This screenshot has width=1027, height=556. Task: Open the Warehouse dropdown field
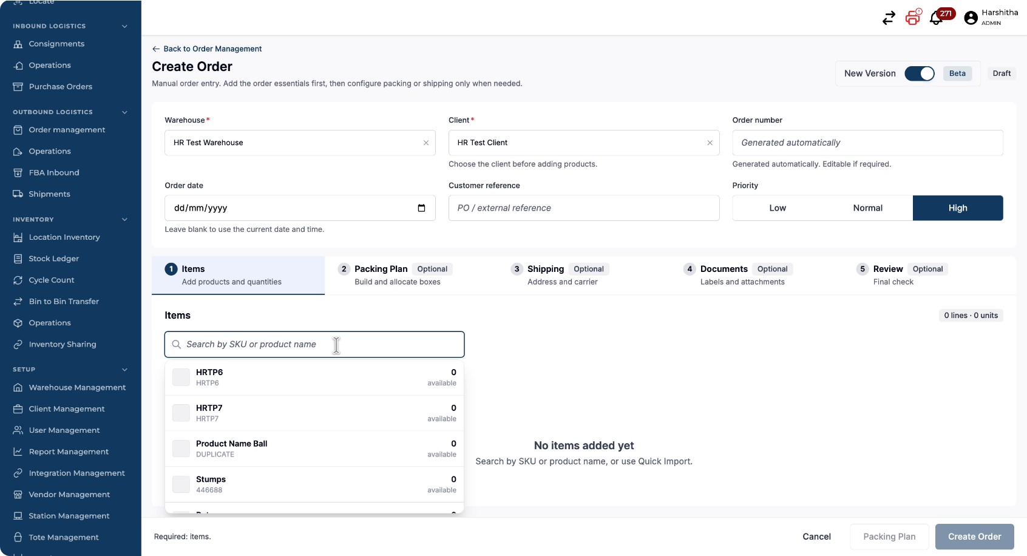pos(300,143)
